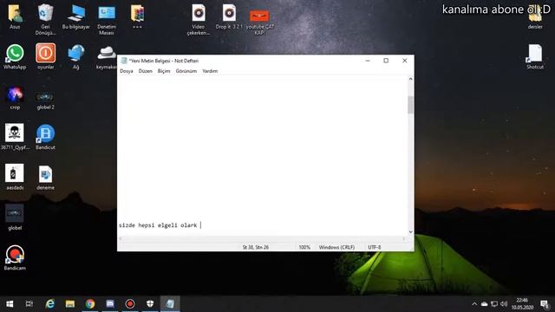Click the scroll up arrow in Notepad

pyautogui.click(x=410, y=79)
